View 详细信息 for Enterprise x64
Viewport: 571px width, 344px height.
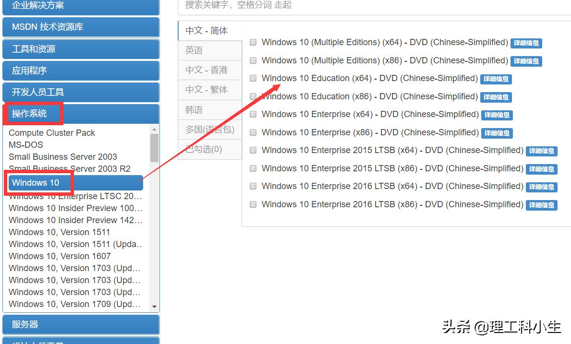(x=497, y=115)
